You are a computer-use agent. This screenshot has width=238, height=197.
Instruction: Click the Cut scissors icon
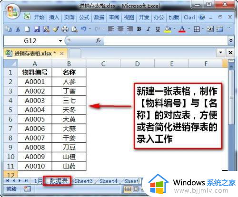pos(18,29)
